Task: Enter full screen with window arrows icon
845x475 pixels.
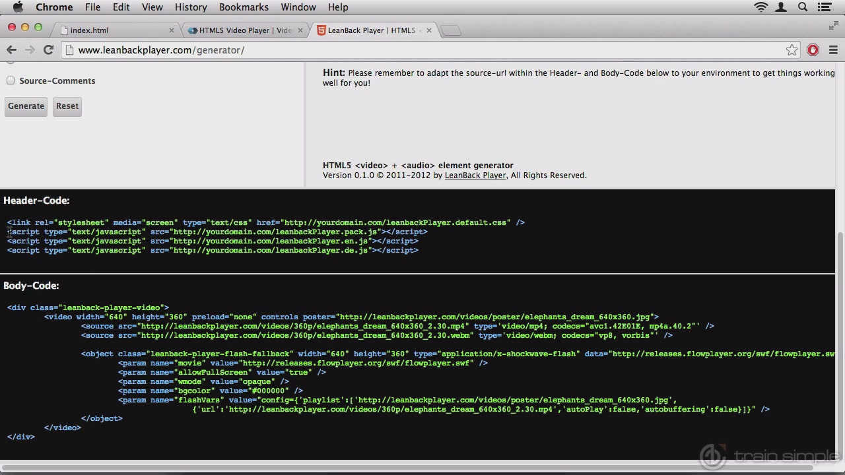Action: pyautogui.click(x=833, y=26)
